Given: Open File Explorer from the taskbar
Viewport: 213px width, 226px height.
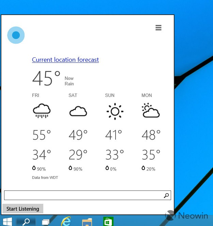Looking at the screenshot, I should coord(87,222).
